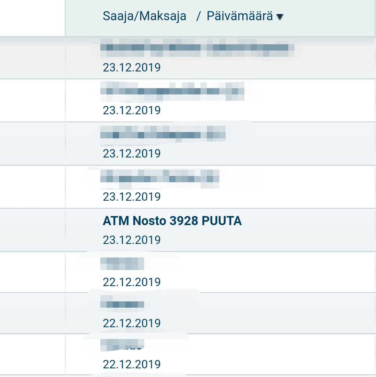
Task: Open the blurred payee just above ATM Nosto
Action: click(159, 178)
